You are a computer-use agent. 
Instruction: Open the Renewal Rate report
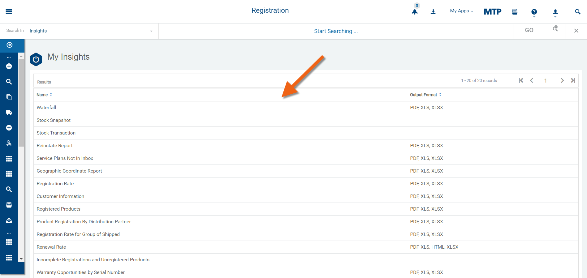tap(51, 247)
